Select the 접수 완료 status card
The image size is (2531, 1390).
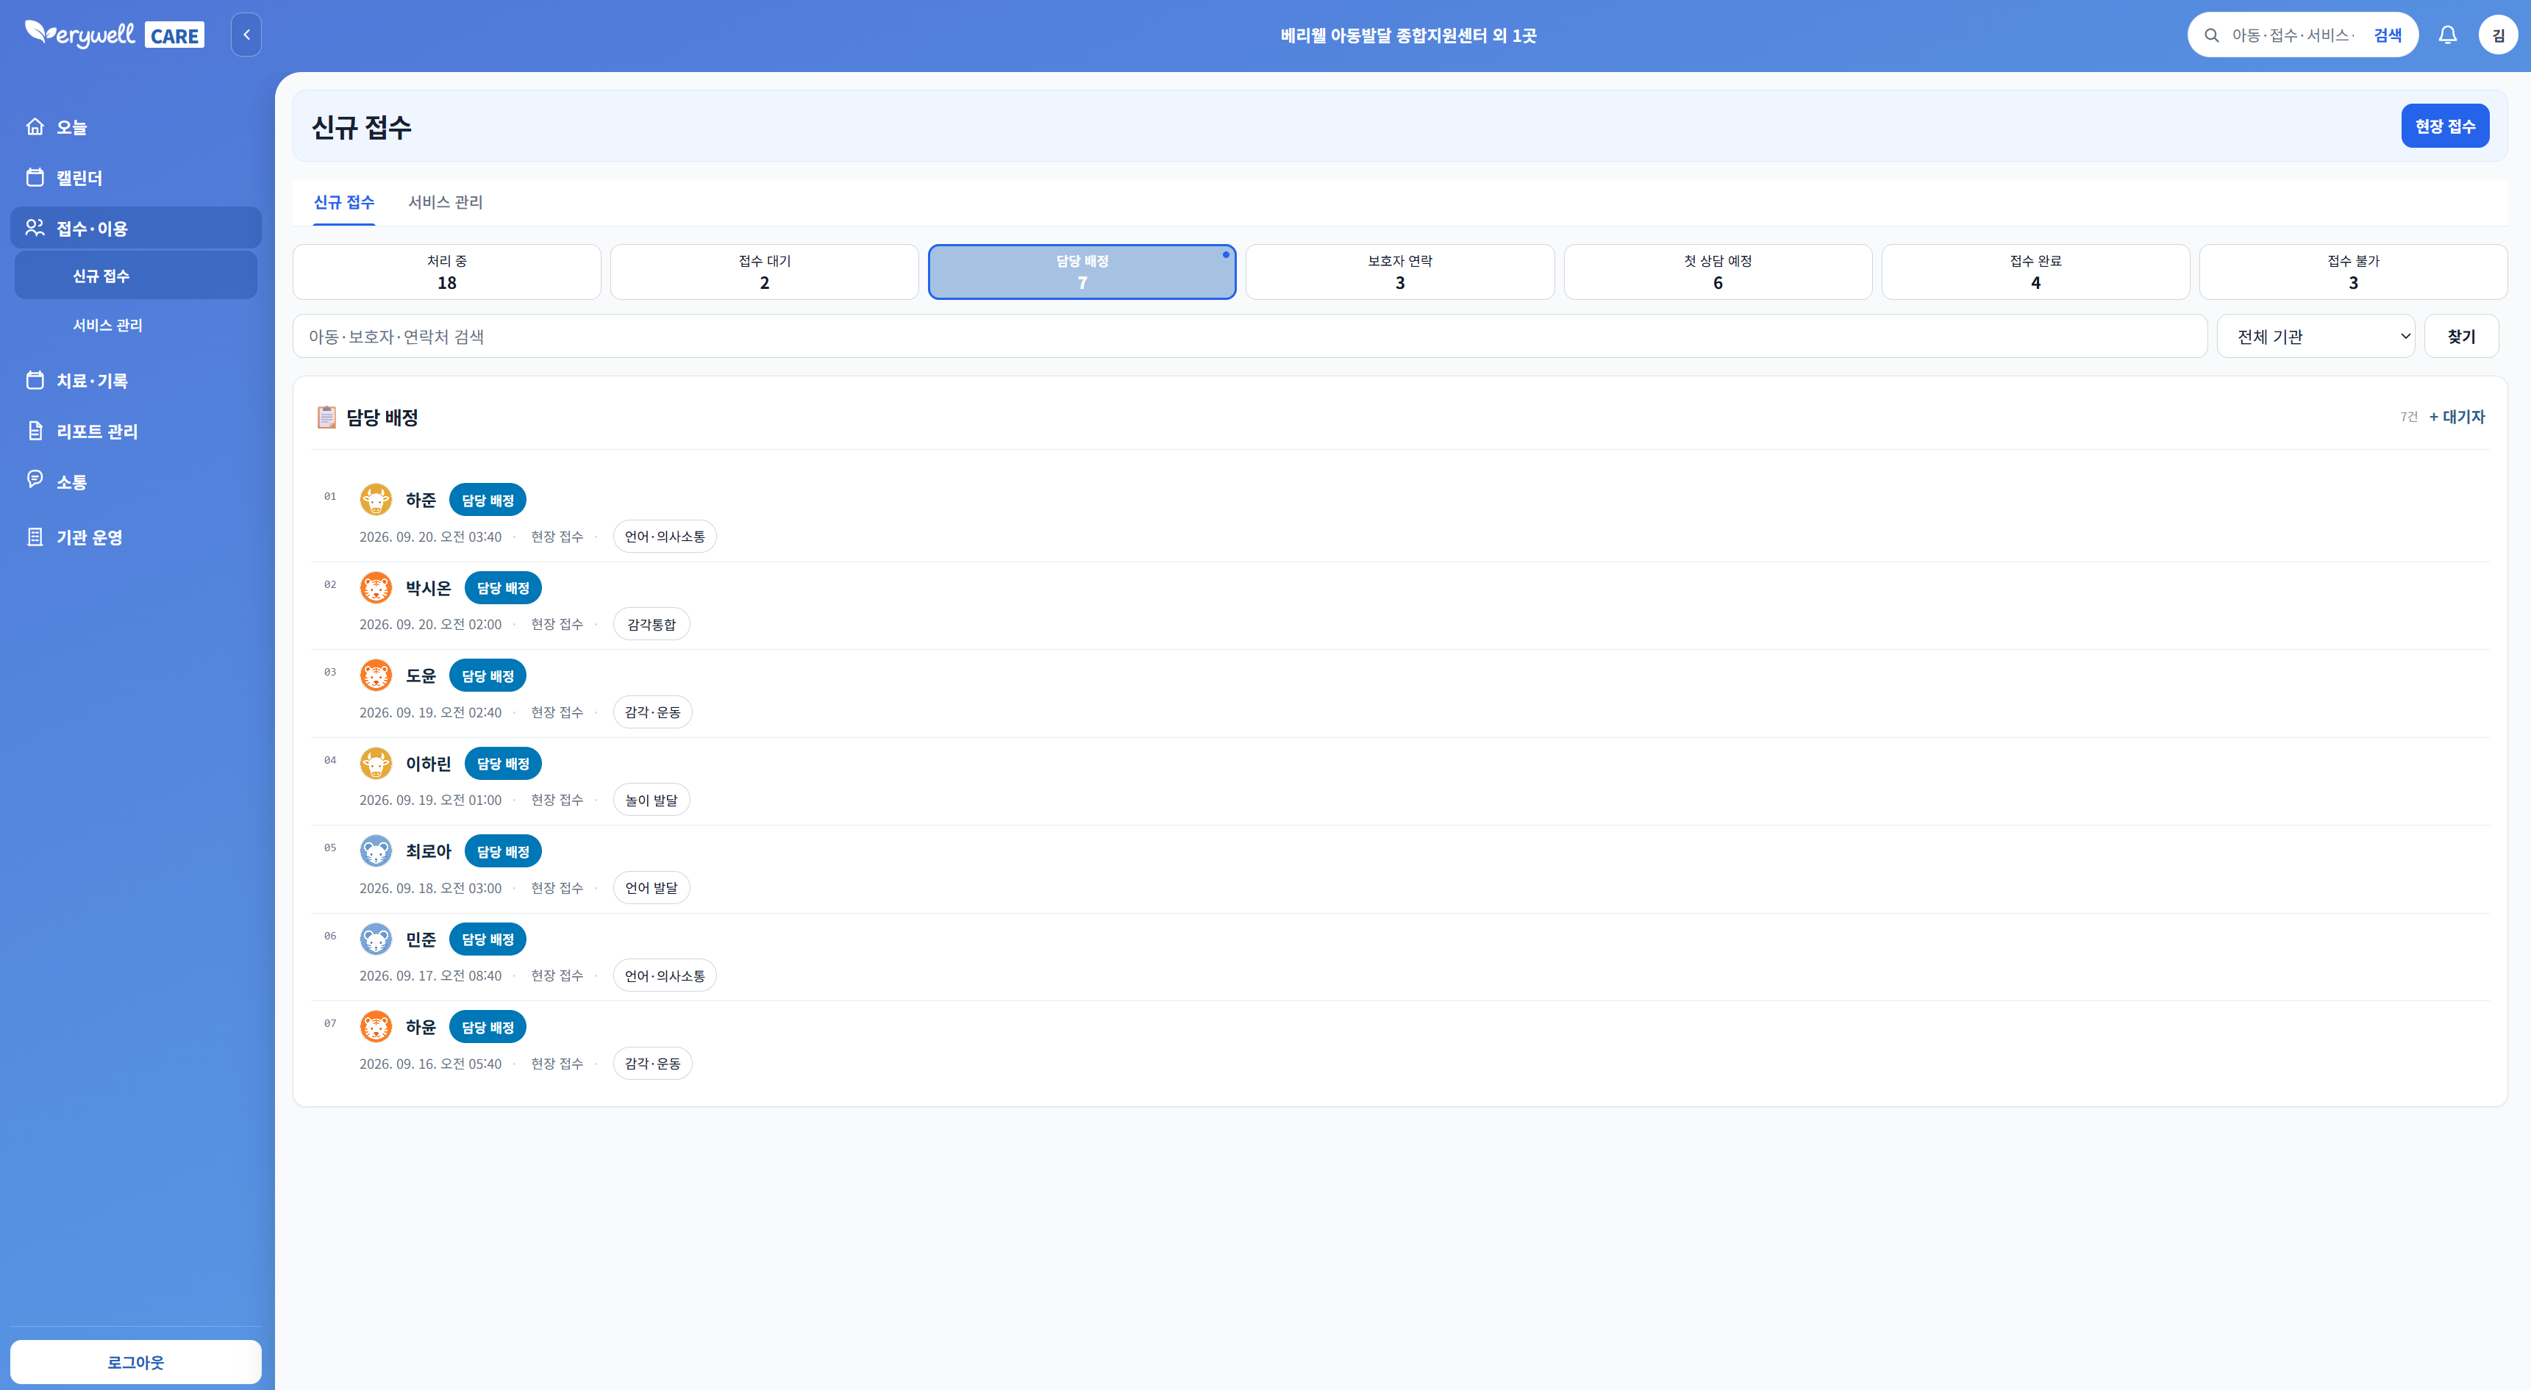[x=2036, y=272]
